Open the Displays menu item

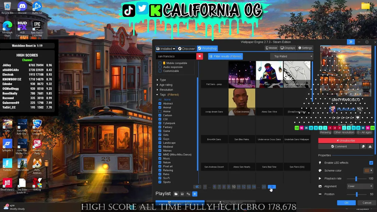pyautogui.click(x=288, y=48)
